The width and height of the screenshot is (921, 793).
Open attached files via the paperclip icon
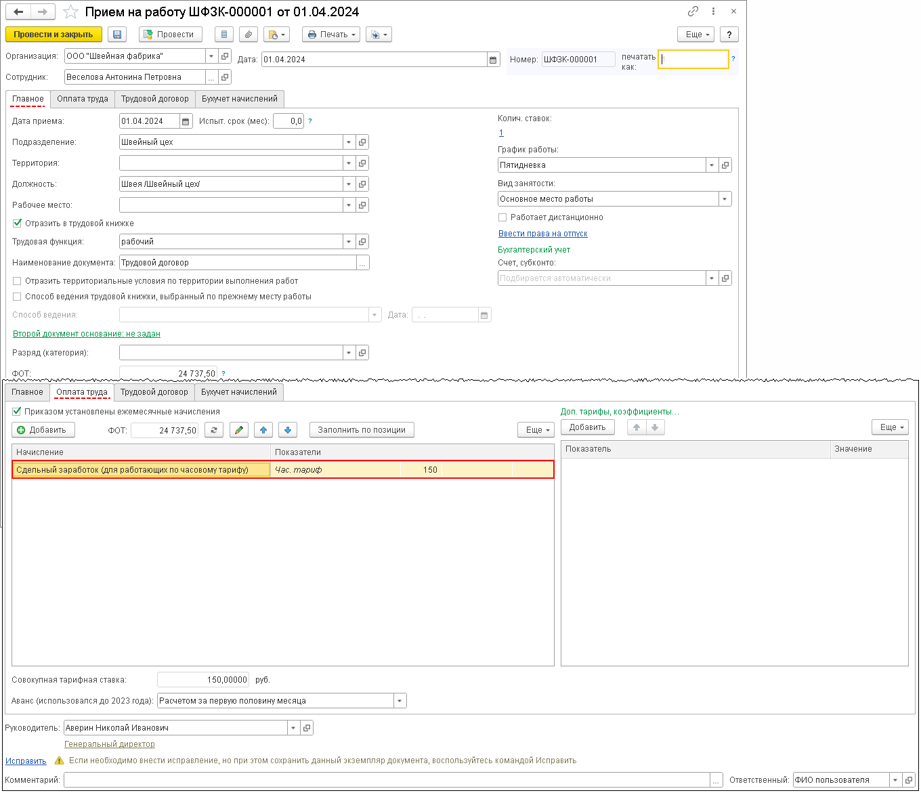pyautogui.click(x=249, y=35)
